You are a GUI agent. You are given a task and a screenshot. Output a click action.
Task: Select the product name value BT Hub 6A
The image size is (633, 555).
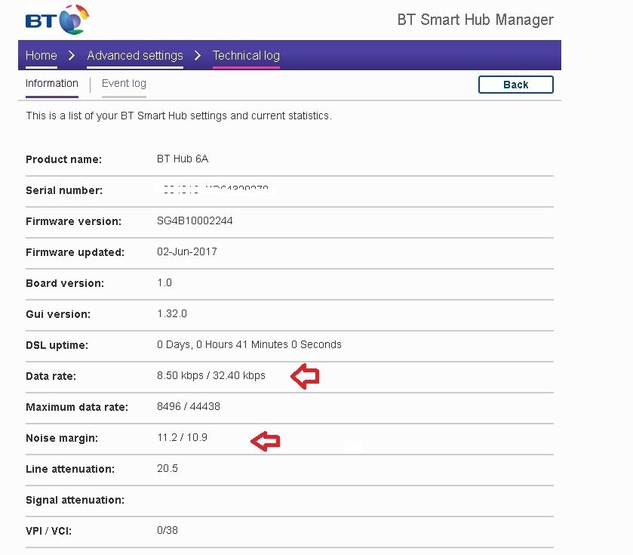[x=183, y=159]
